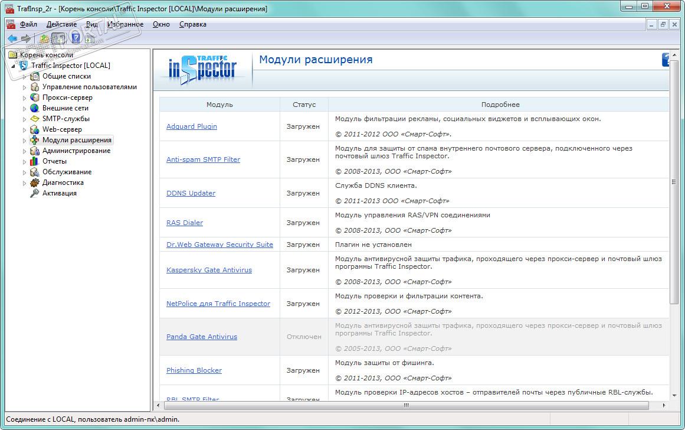Screen dimensions: 685x430
Task: Select the Активация key icon
Action: click(x=34, y=193)
